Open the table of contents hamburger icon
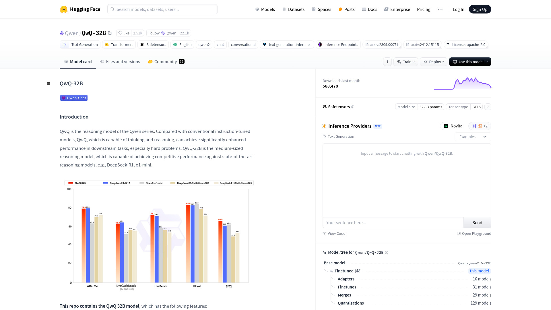Viewport: 551px width, 310px height. [x=48, y=84]
